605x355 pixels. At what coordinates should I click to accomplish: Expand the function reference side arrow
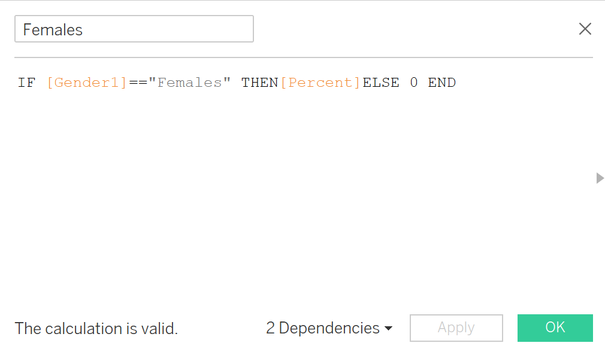coord(600,178)
